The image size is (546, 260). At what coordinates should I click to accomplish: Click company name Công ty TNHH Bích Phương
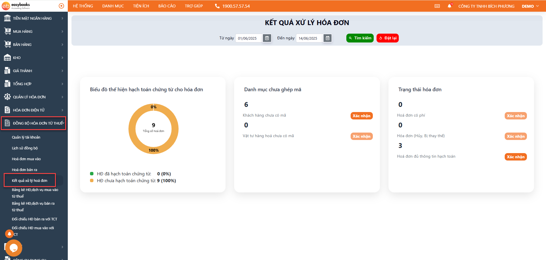(486, 6)
